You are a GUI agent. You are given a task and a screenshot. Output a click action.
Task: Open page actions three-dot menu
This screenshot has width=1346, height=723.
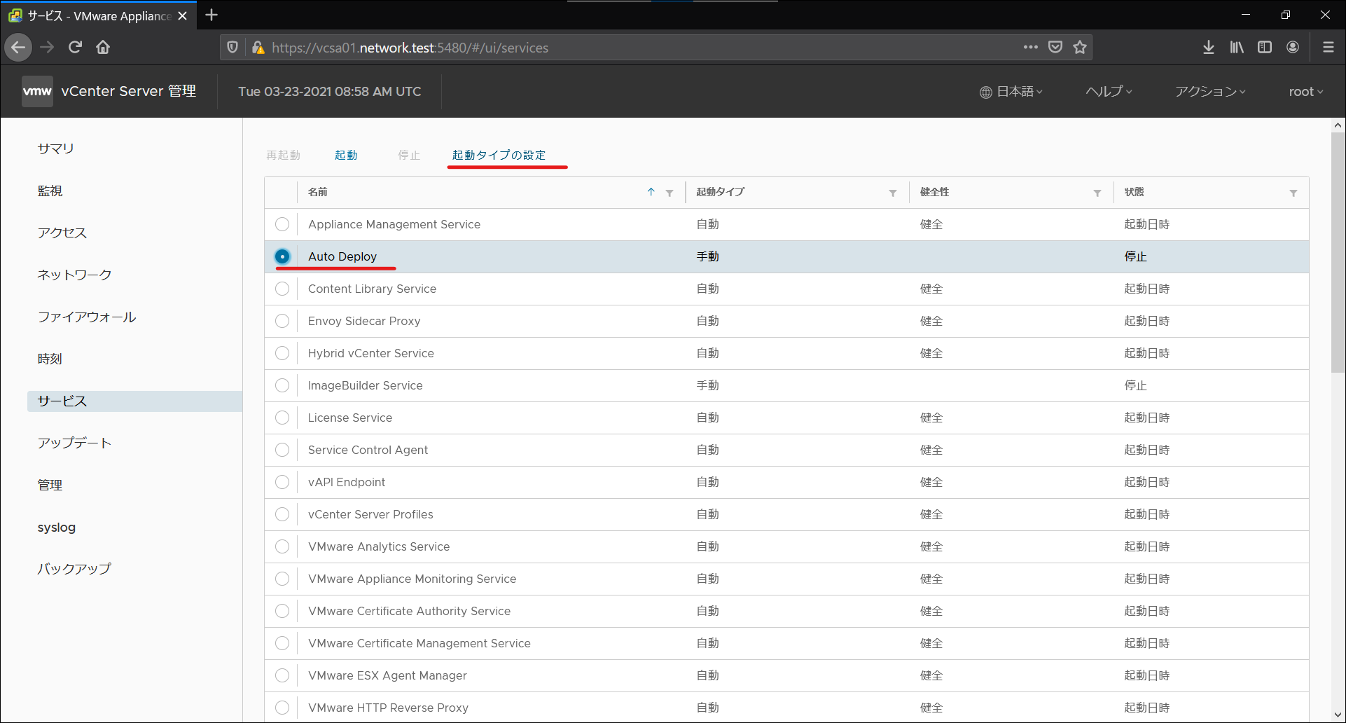1030,47
